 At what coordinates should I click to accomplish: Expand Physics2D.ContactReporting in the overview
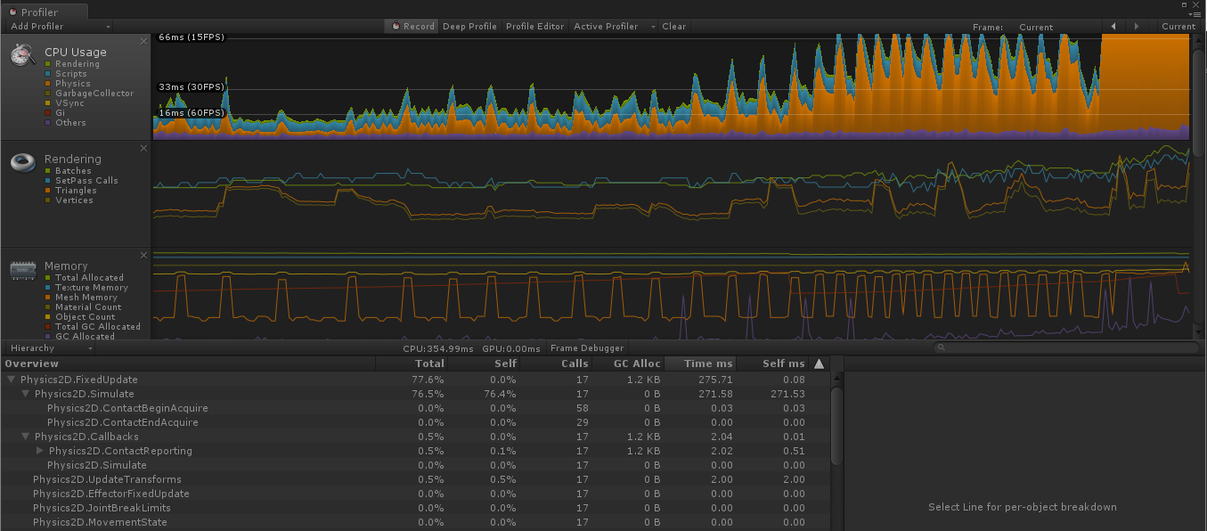coord(39,451)
